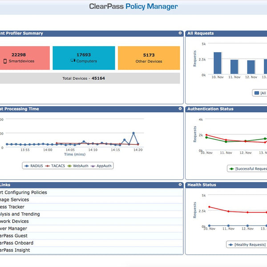Toggle the RADIUS series in legend
The width and height of the screenshot is (267, 267).
pyautogui.click(x=34, y=166)
